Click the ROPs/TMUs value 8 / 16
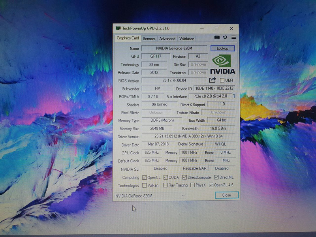 [153, 96]
